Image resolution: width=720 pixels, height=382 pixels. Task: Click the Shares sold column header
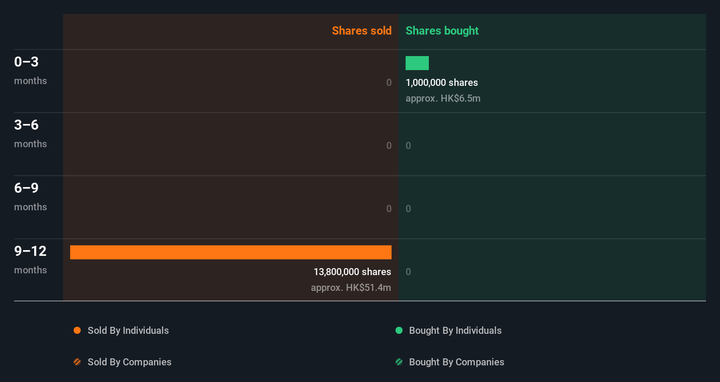[x=362, y=31]
